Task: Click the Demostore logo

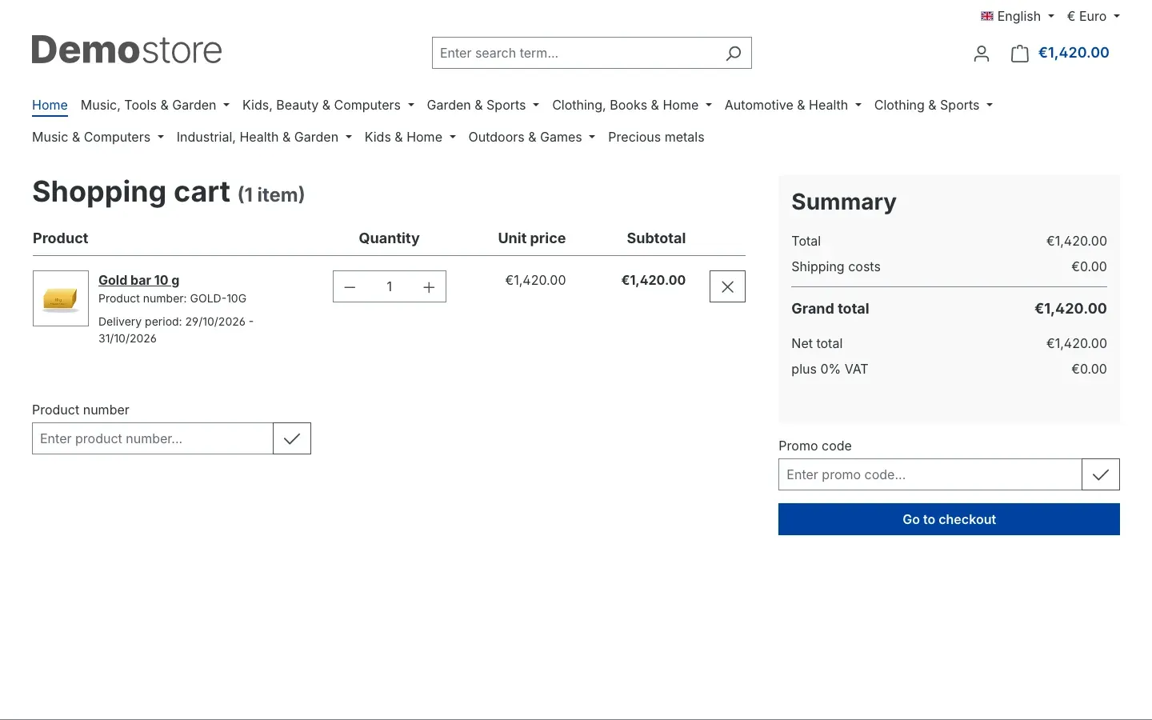Action: pos(126,50)
